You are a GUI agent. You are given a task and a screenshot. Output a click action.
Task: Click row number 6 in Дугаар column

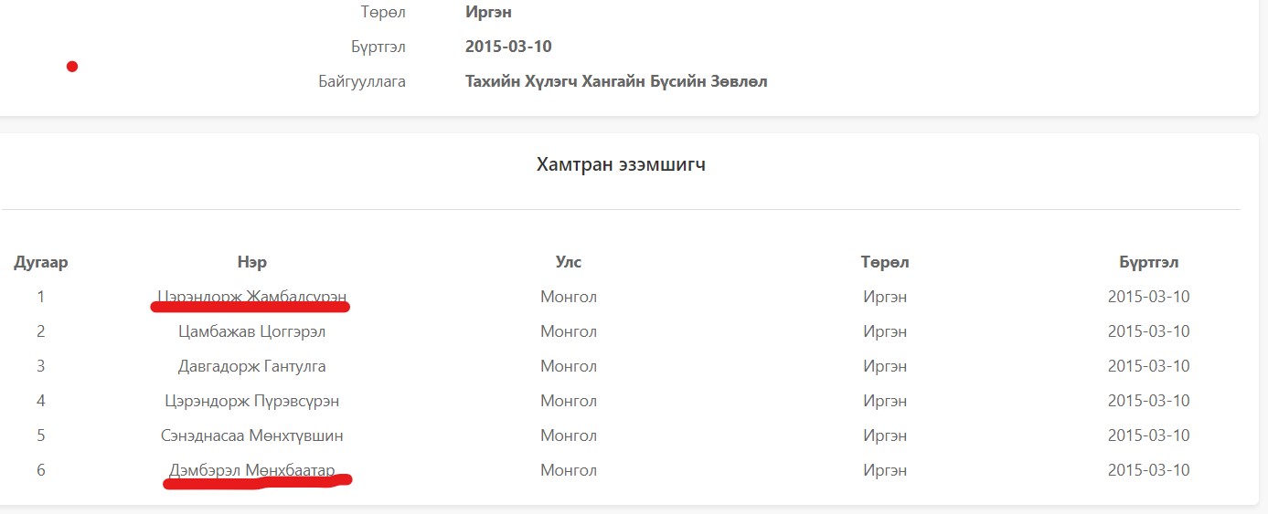41,470
